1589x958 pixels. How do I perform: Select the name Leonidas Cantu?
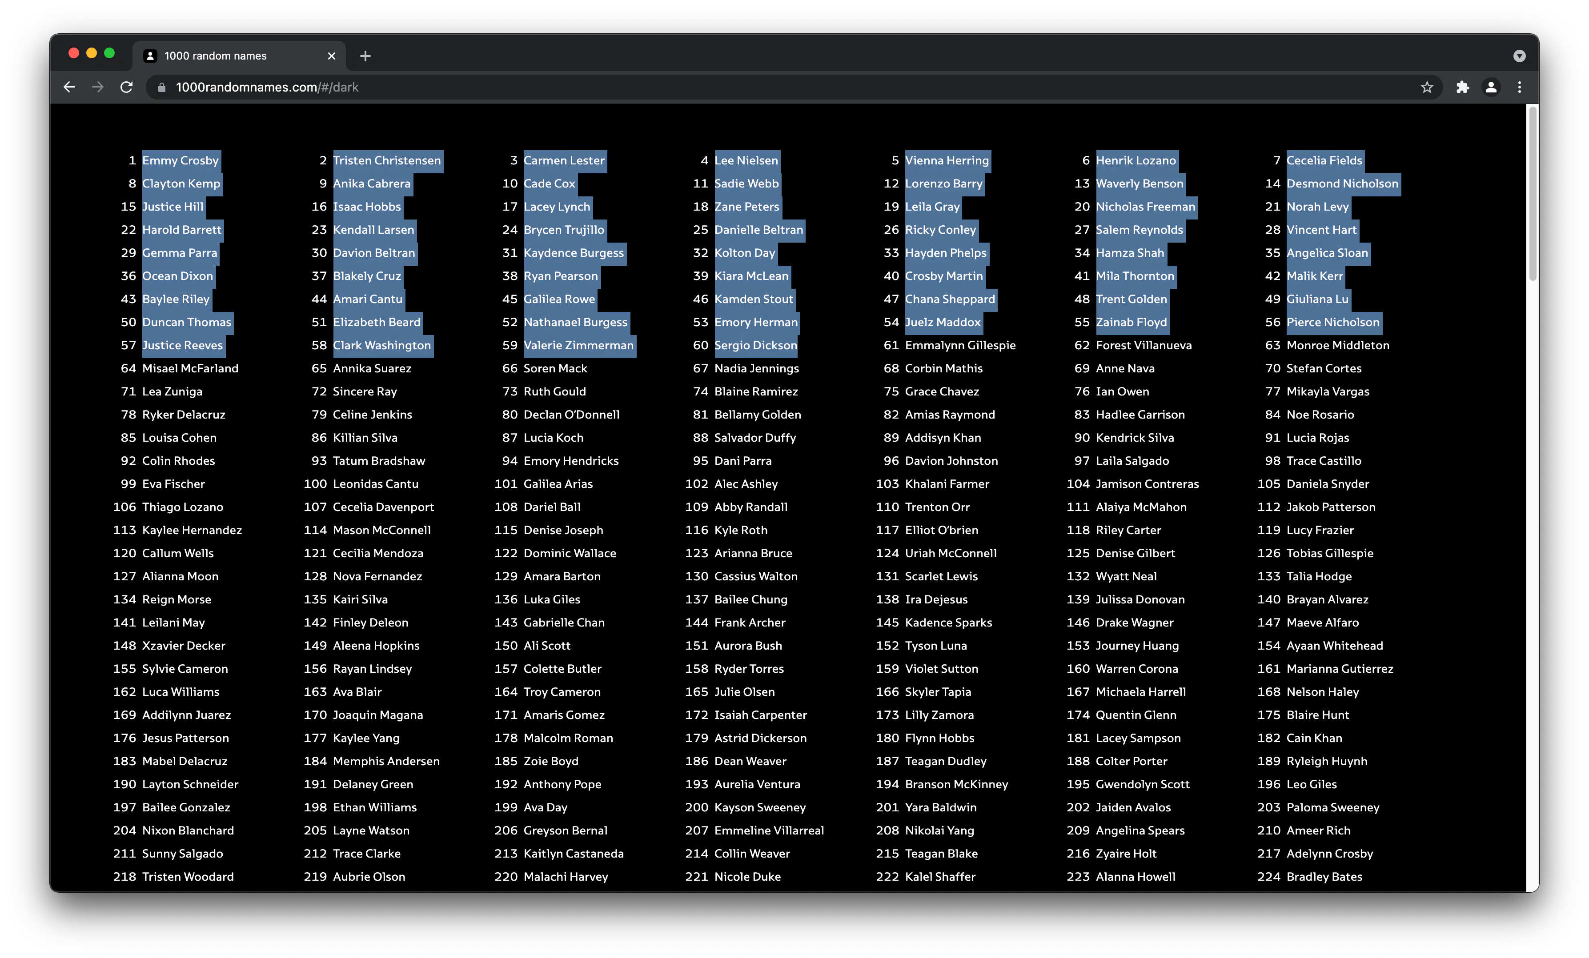click(x=376, y=484)
